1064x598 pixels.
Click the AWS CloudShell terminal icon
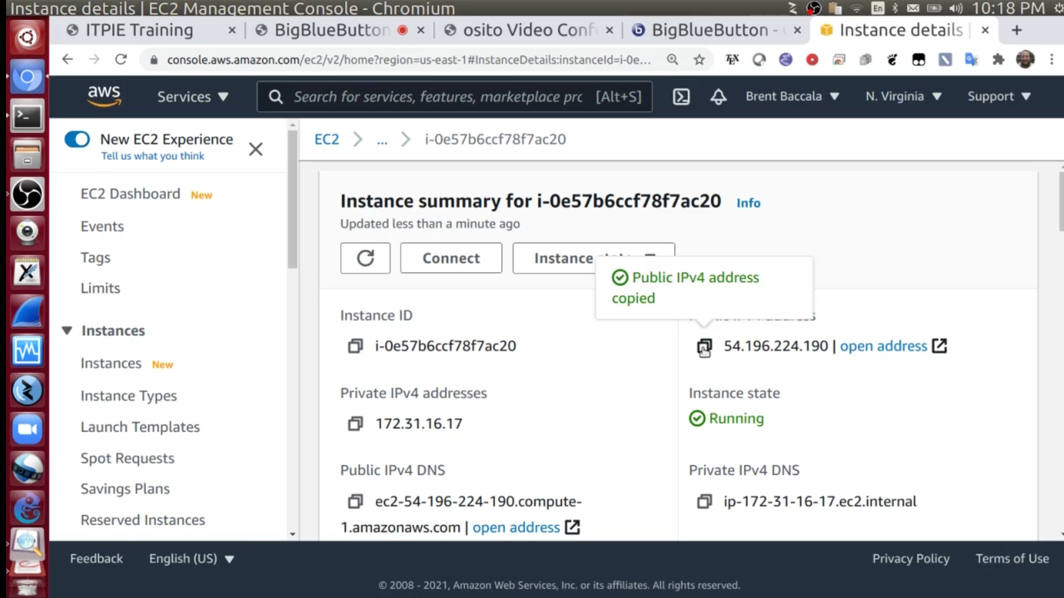tap(681, 96)
